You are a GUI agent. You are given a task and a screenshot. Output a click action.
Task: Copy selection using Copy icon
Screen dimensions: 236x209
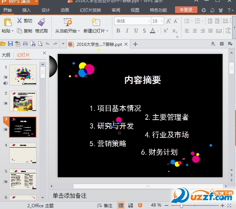[x=19, y=31]
